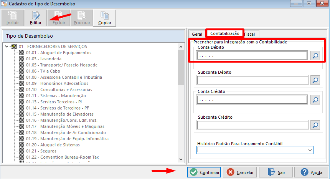The width and height of the screenshot is (330, 179).
Task: Click the Editar toolbar button
Action: pos(36,18)
